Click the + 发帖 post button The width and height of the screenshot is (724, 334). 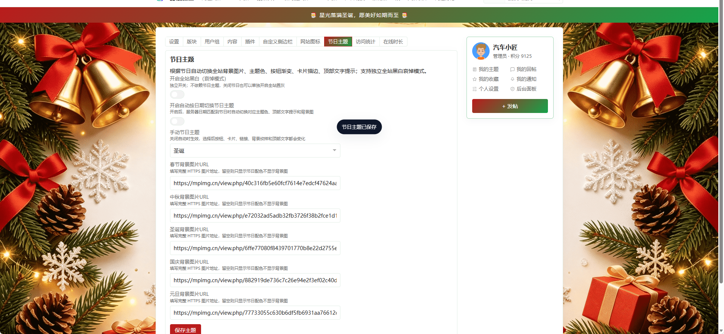point(510,106)
